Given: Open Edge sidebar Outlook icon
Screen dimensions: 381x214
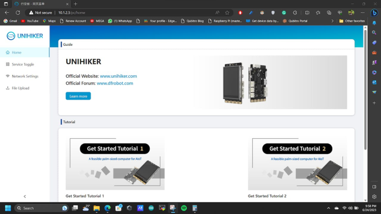Looking at the screenshot, I should coord(374,82).
